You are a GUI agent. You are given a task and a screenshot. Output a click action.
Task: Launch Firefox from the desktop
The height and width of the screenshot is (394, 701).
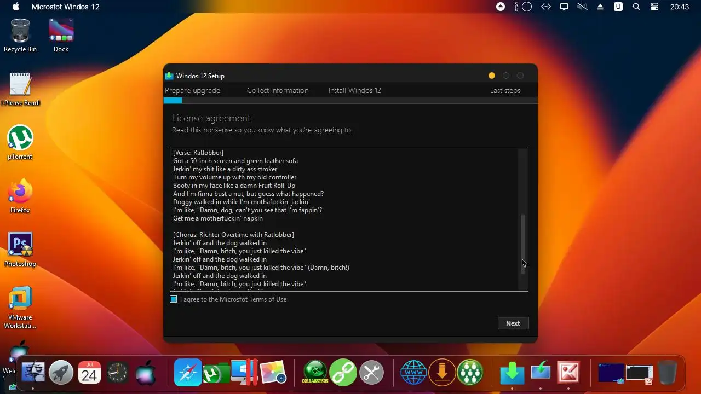pyautogui.click(x=20, y=196)
